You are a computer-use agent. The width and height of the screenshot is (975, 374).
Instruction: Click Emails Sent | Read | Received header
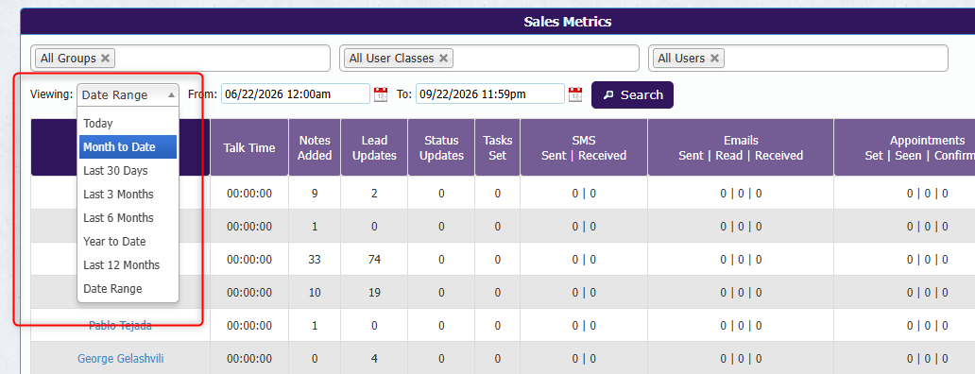[x=741, y=148]
